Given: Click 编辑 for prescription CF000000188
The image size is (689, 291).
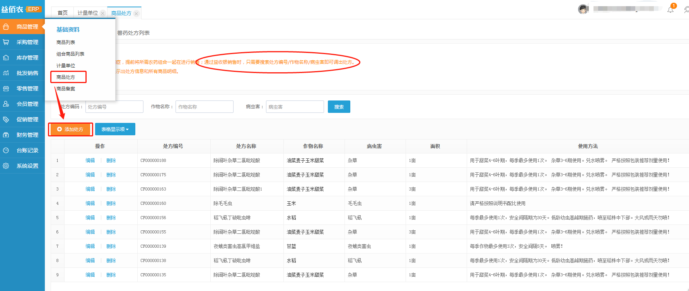Looking at the screenshot, I should (90, 161).
